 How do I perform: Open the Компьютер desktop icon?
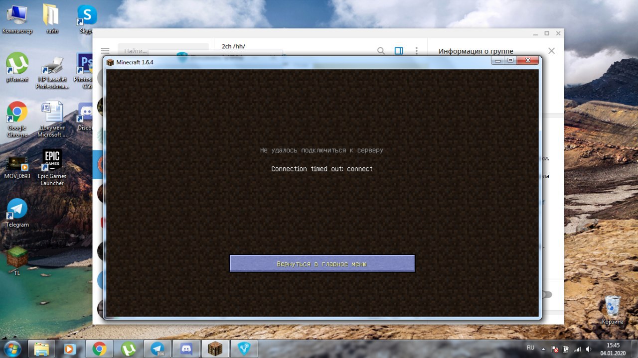[17, 19]
